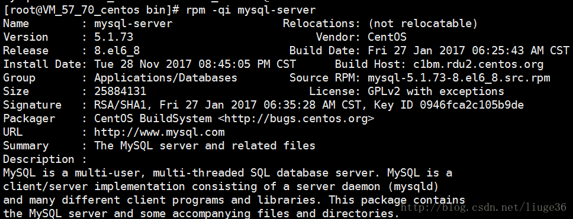573x219 pixels.
Task: Click the Relocations value (not relocatable)
Action: [x=423, y=24]
